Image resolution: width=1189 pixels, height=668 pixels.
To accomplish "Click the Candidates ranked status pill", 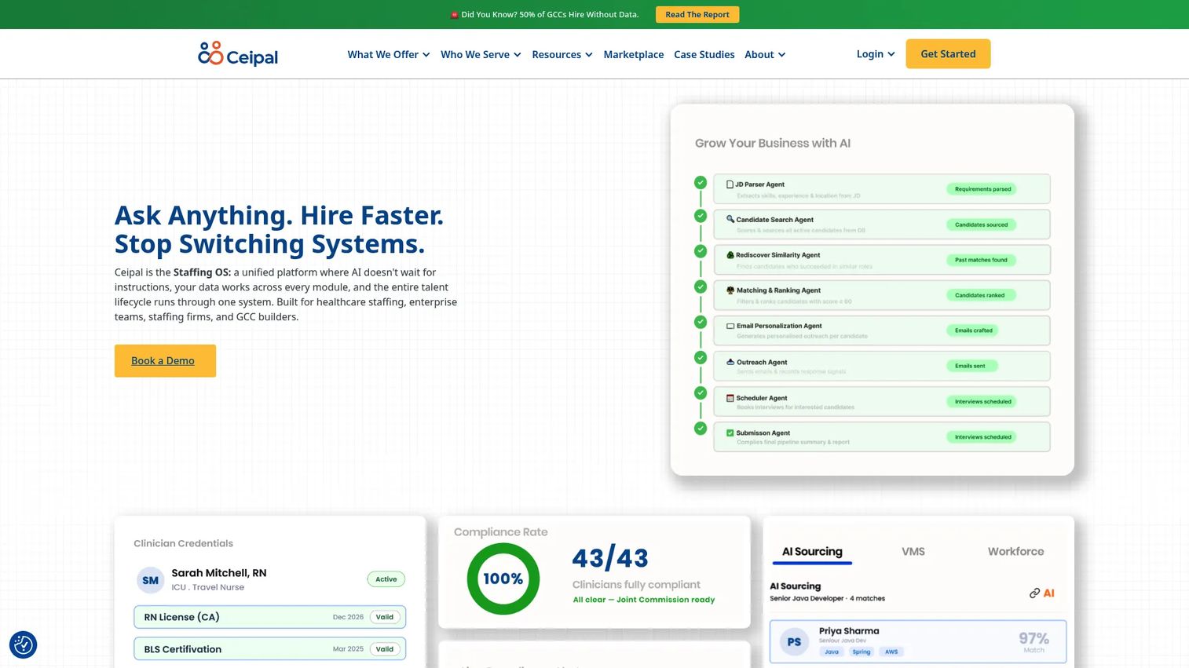I will [x=980, y=295].
